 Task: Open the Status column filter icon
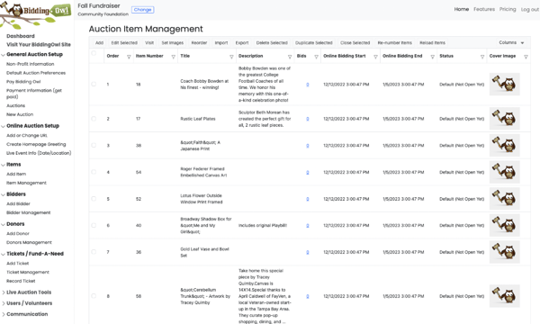[482, 57]
